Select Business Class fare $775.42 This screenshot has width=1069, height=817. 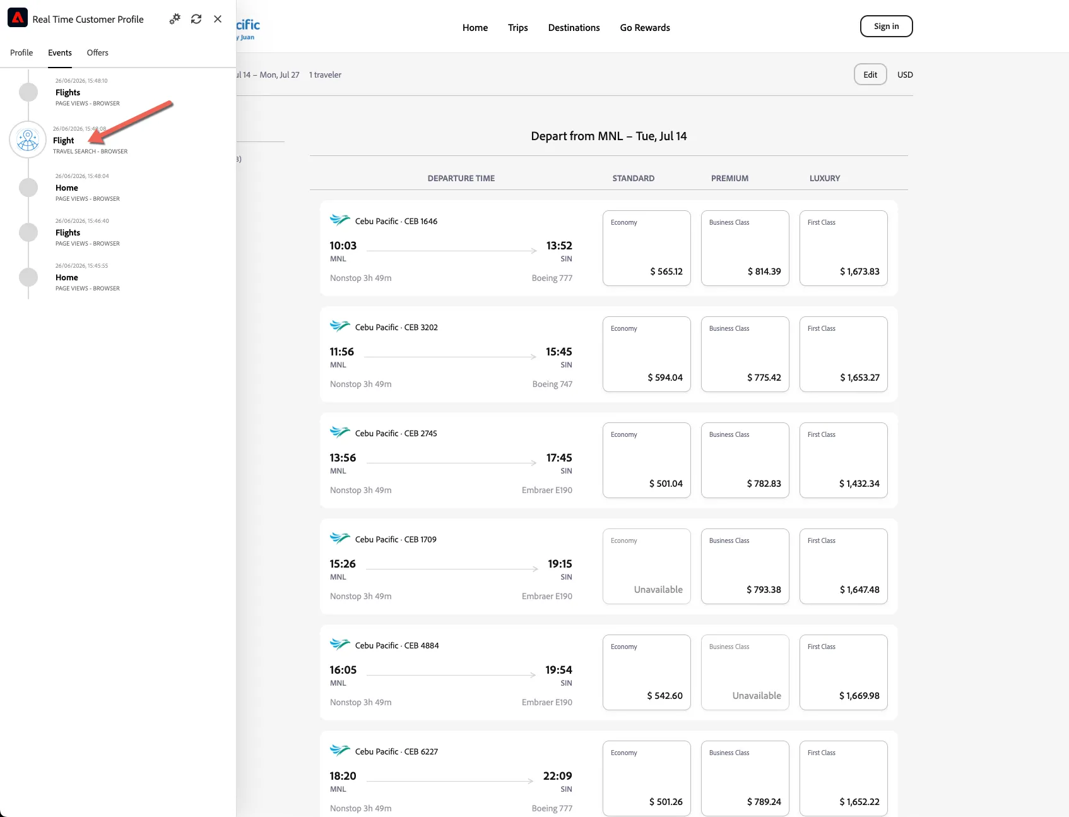point(745,354)
